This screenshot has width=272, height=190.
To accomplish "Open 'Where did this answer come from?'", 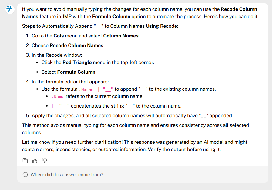I will pyautogui.click(x=67, y=175).
